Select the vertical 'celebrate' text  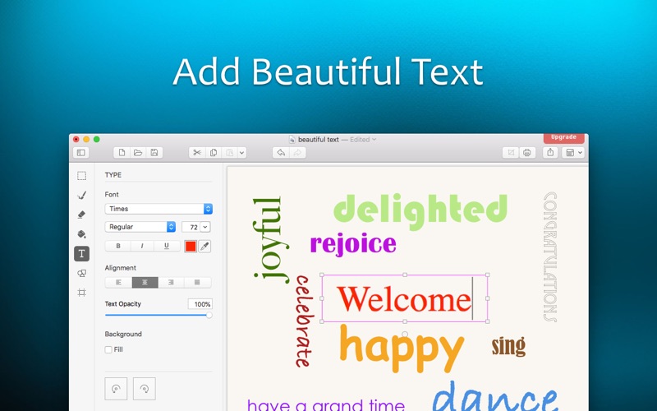coord(305,321)
